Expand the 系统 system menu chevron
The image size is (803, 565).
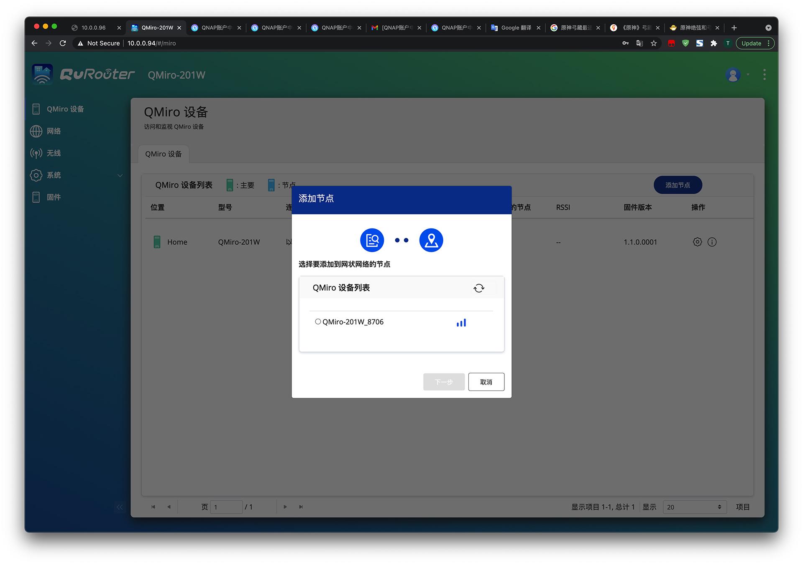pyautogui.click(x=120, y=175)
